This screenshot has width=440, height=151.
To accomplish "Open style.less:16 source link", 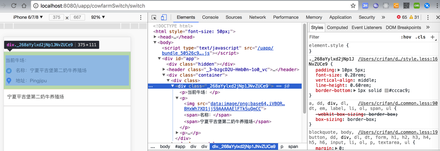I will [398, 59].
